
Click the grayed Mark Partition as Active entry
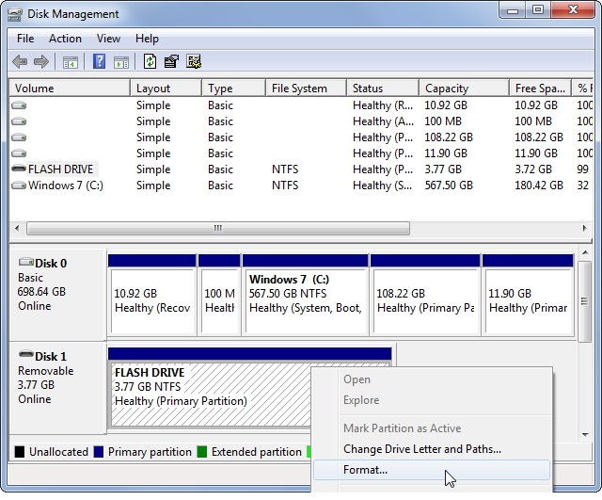click(x=432, y=428)
